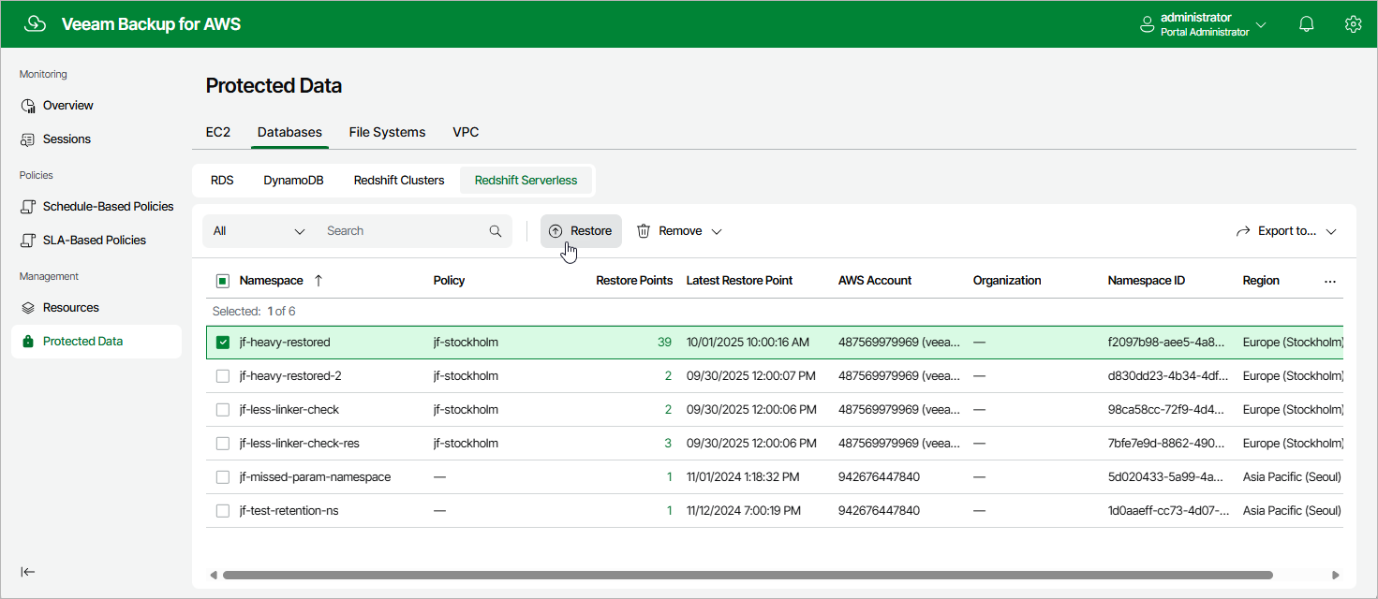The width and height of the screenshot is (1378, 599).
Task: Open jf-test-retention-ns restore points count
Action: click(x=669, y=511)
